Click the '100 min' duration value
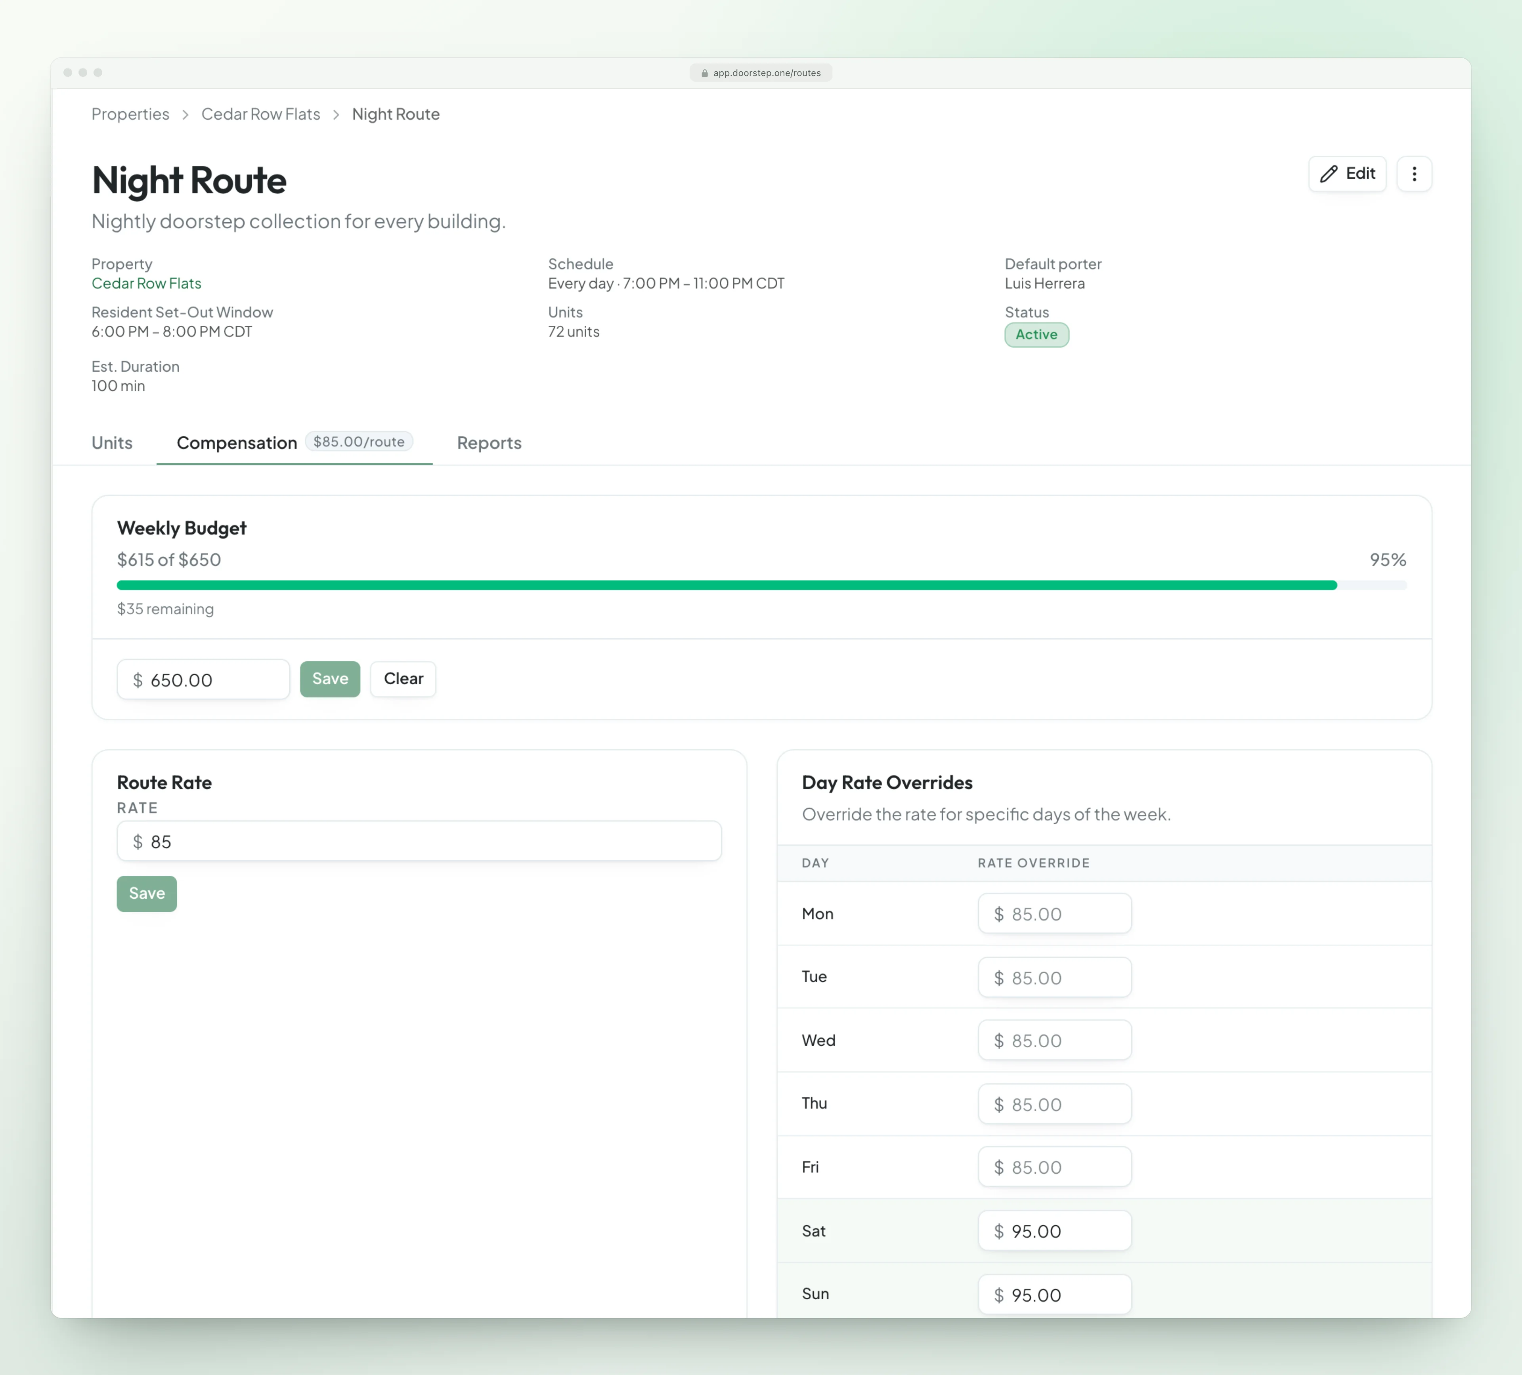This screenshot has width=1522, height=1375. coord(118,386)
